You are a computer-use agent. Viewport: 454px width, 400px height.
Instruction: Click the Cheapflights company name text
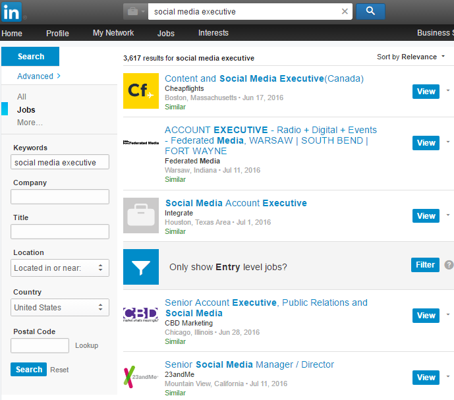pyautogui.click(x=184, y=88)
